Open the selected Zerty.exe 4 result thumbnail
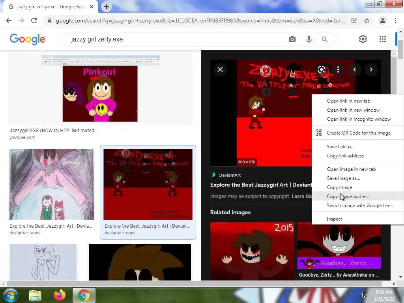The width and height of the screenshot is (404, 303). click(x=148, y=184)
